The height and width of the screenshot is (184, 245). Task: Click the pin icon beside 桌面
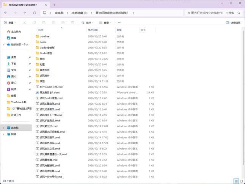[x=30, y=57]
